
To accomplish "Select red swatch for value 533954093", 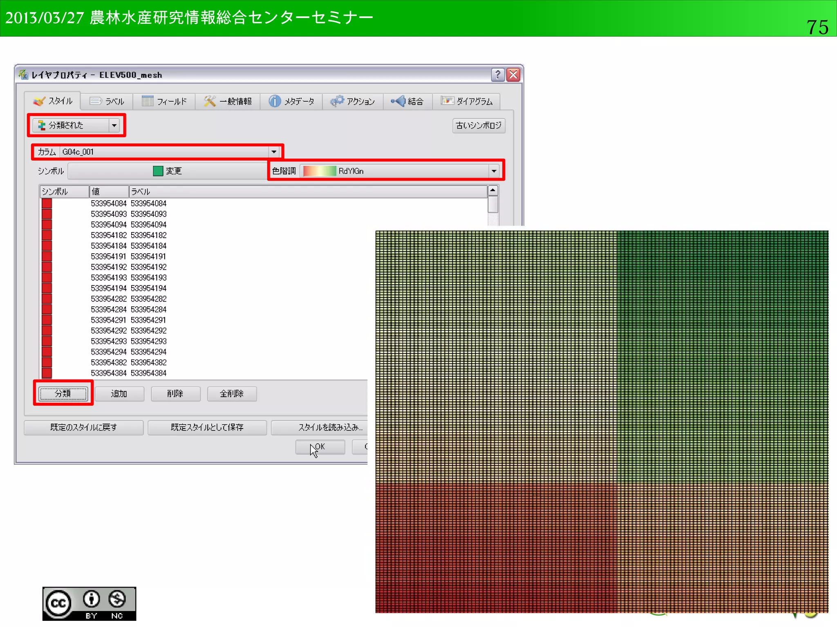I will (47, 214).
